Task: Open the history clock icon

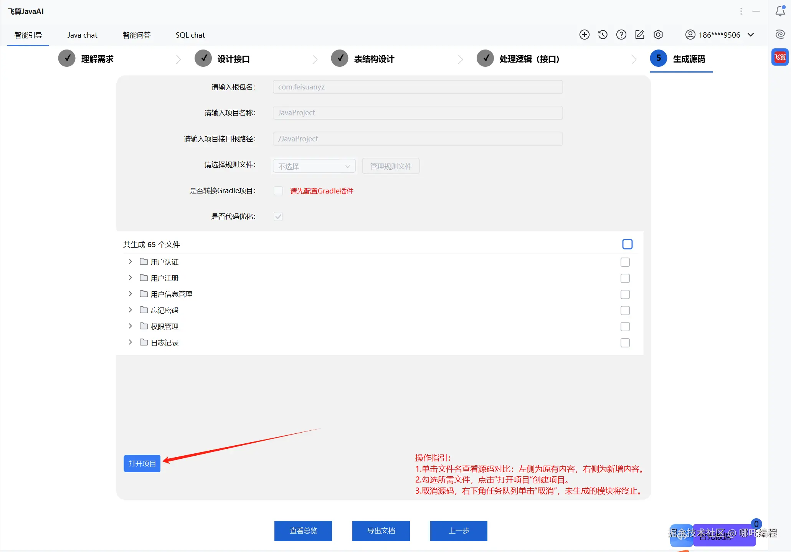Action: pyautogui.click(x=603, y=35)
